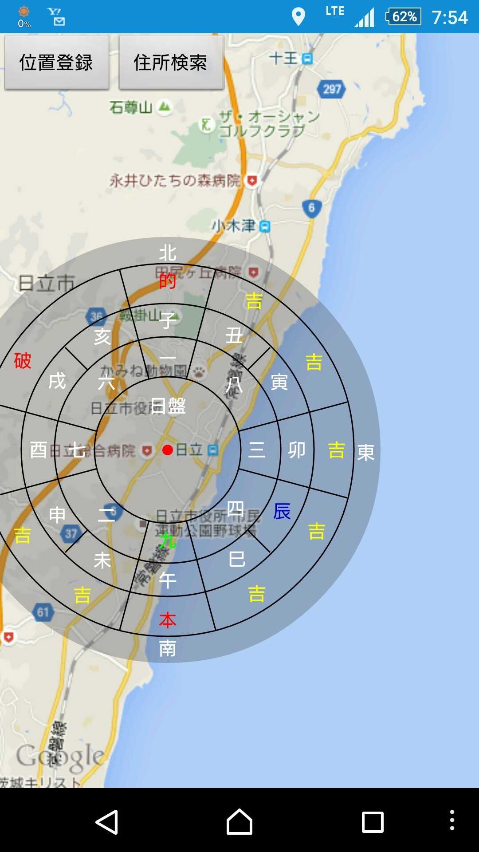Viewport: 479px width, 852px height.
Task: Tap the Google logo on map
Action: pos(60,755)
